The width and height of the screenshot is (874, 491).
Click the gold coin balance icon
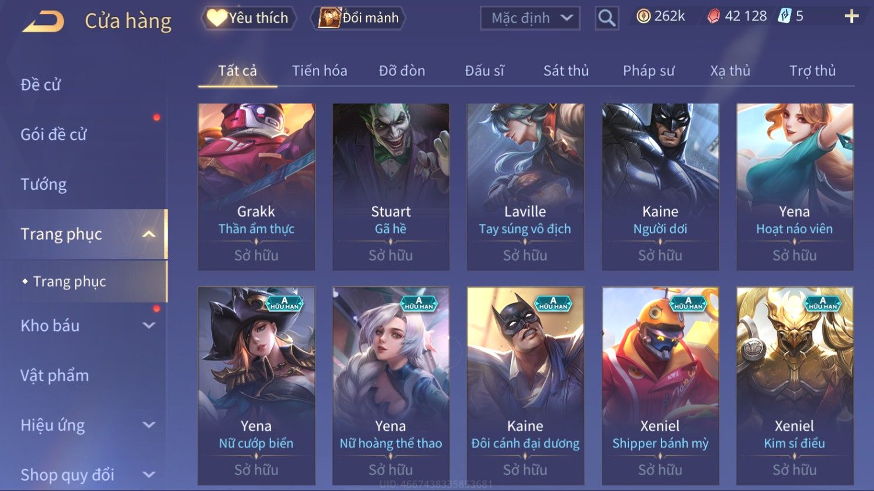644,16
